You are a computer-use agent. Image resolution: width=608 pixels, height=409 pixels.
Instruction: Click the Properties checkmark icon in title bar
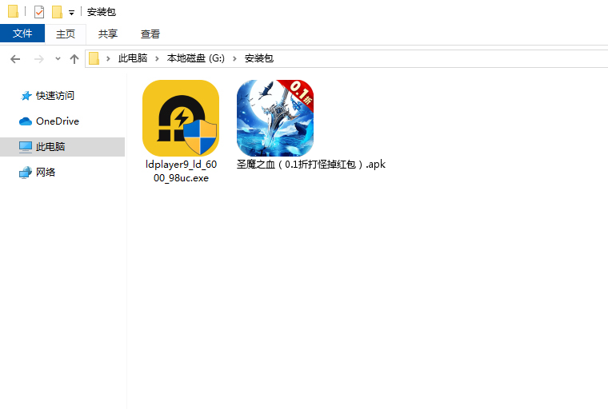tap(38, 12)
